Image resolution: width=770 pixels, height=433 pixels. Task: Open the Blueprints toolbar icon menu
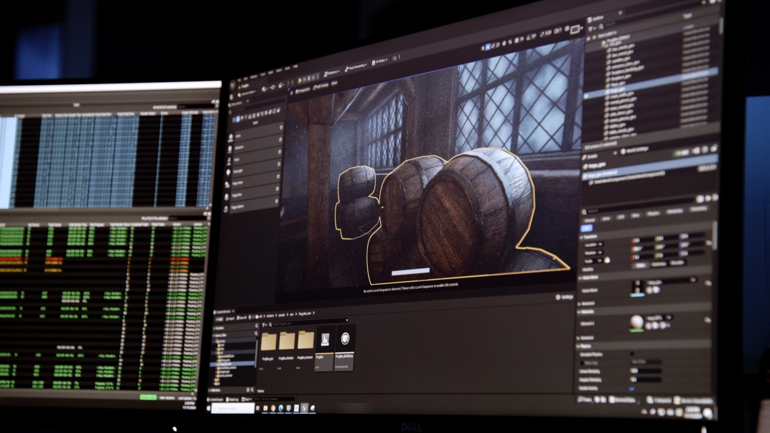[x=273, y=87]
